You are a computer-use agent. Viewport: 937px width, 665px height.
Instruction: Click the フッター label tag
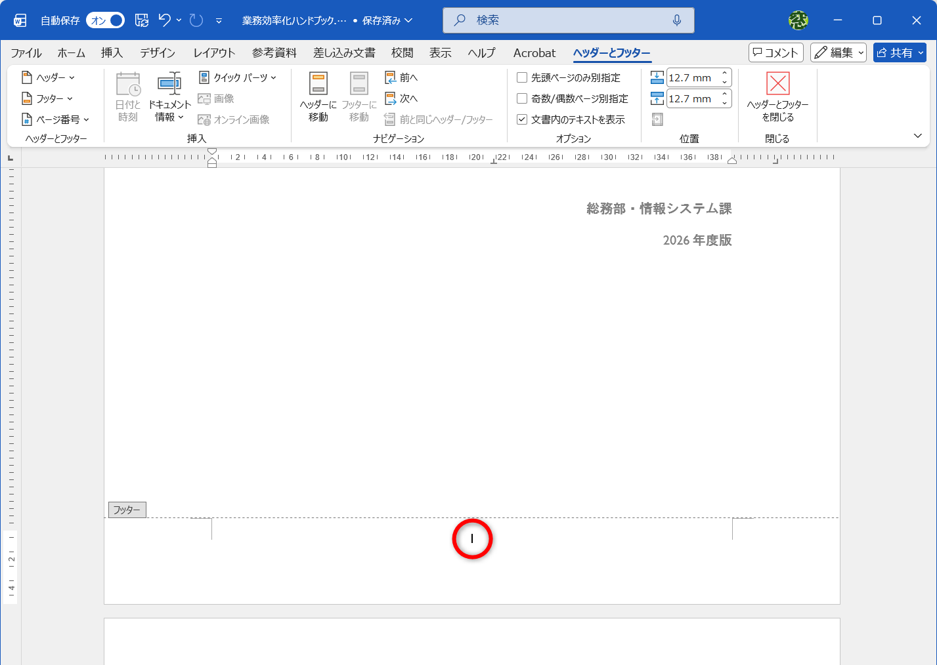tap(127, 510)
